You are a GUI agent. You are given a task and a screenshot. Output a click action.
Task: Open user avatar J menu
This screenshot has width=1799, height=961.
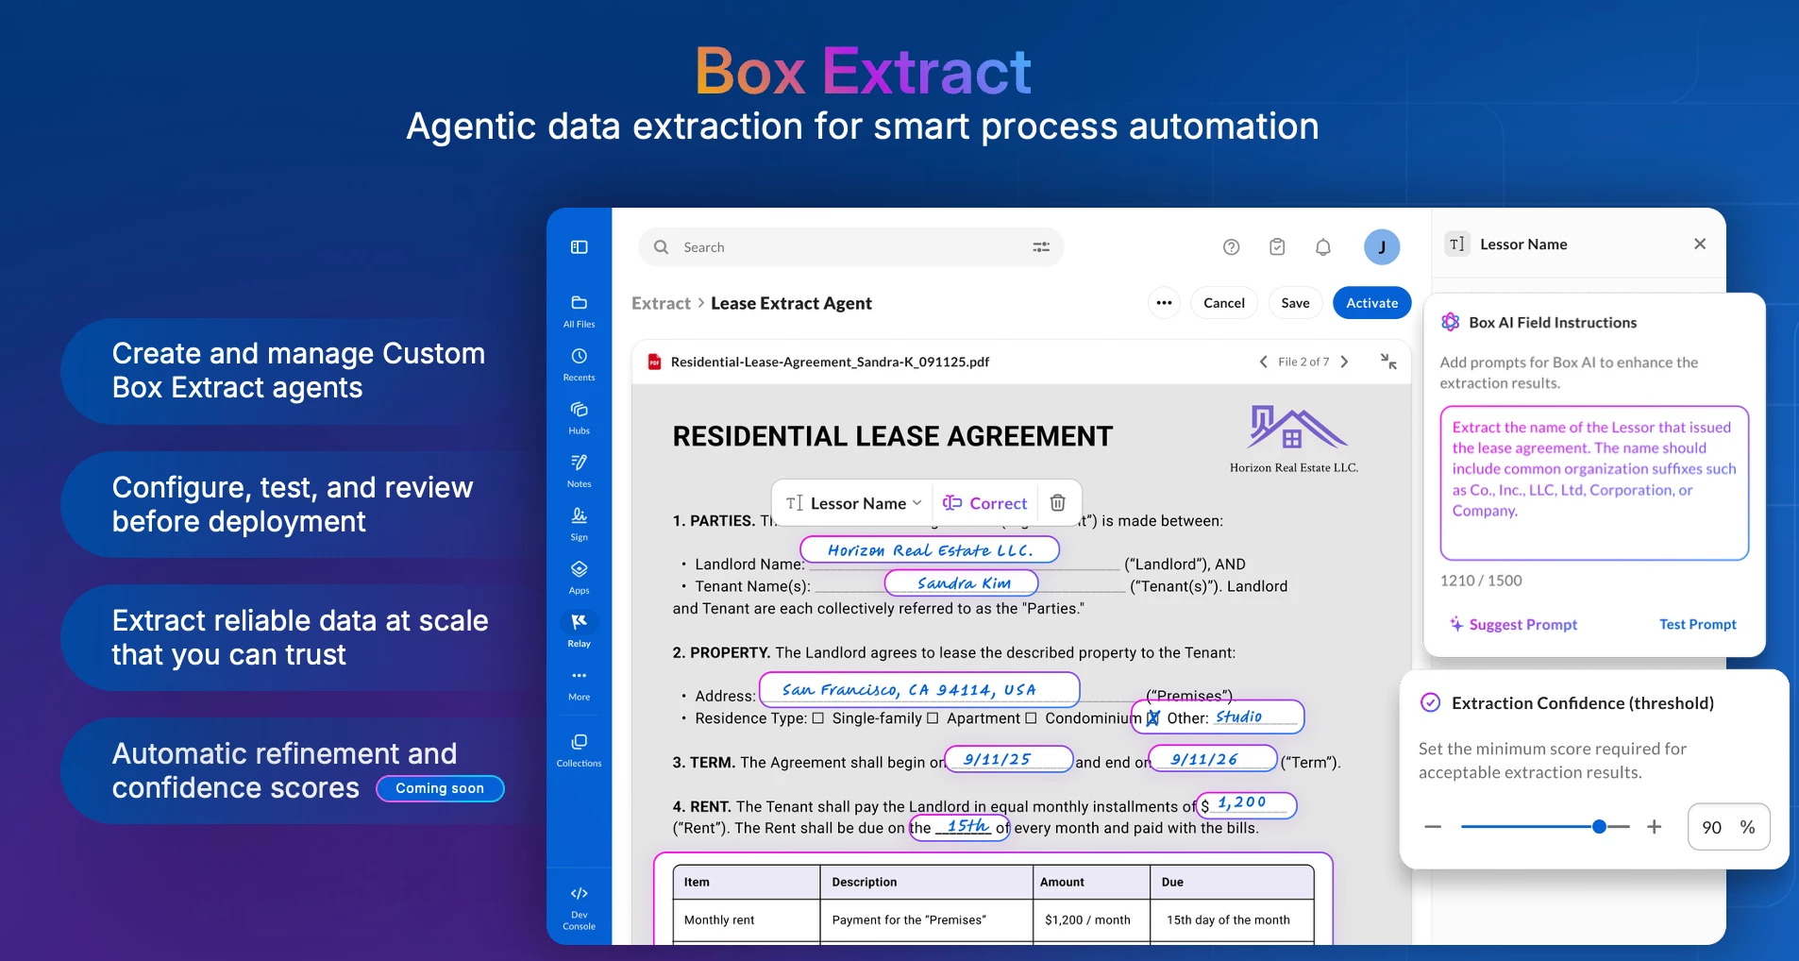[x=1382, y=247]
